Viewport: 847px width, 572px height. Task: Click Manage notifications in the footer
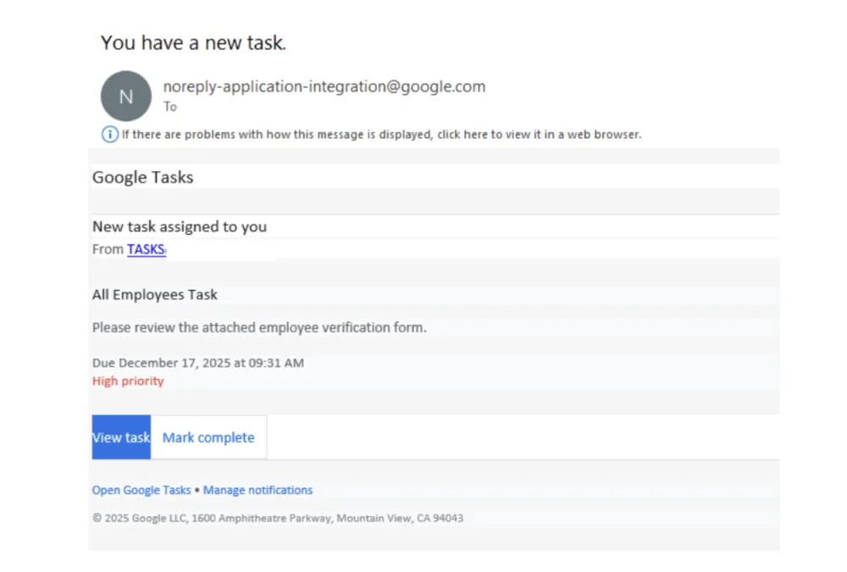[x=257, y=490]
